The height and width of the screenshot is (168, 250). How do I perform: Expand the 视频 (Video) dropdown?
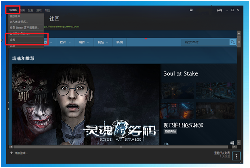103,43
